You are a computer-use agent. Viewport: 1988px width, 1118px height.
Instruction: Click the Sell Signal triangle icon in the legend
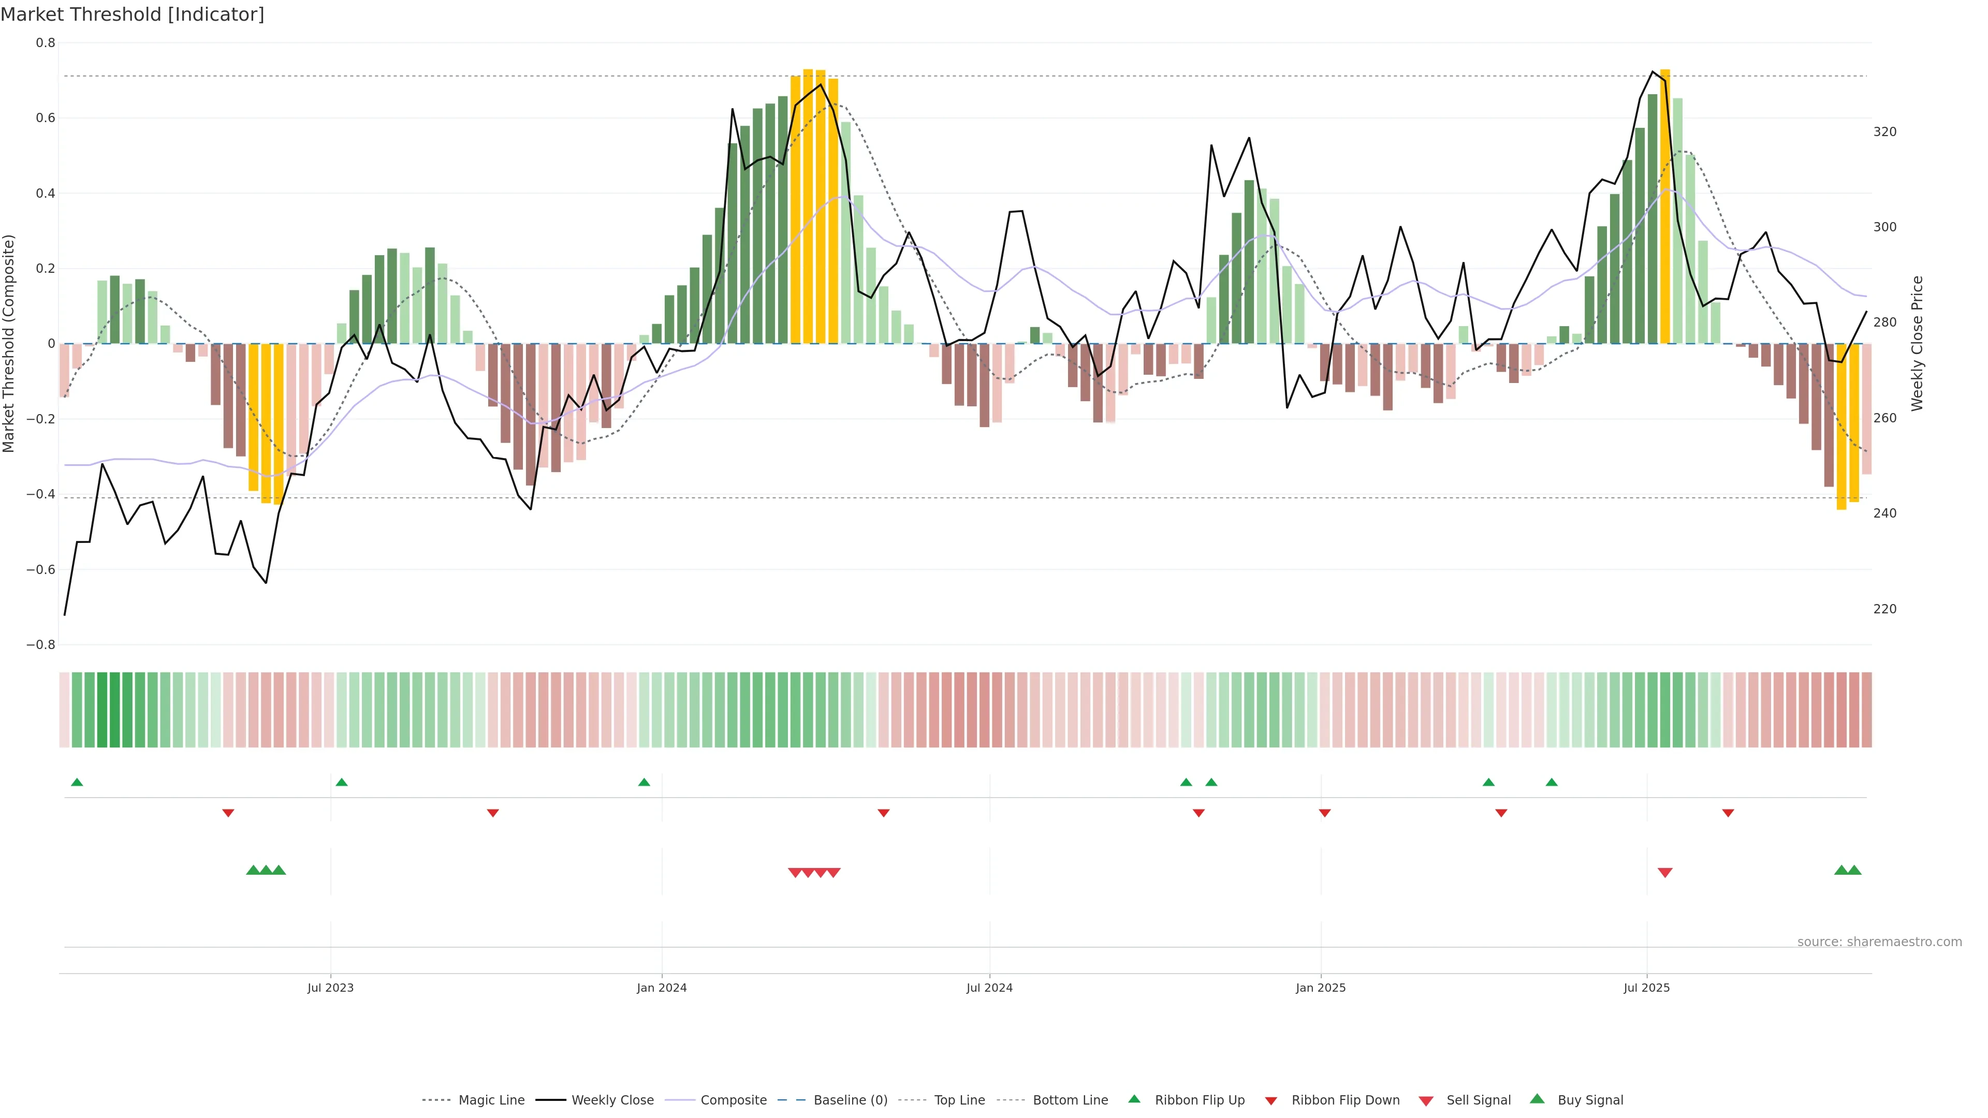click(1425, 1101)
